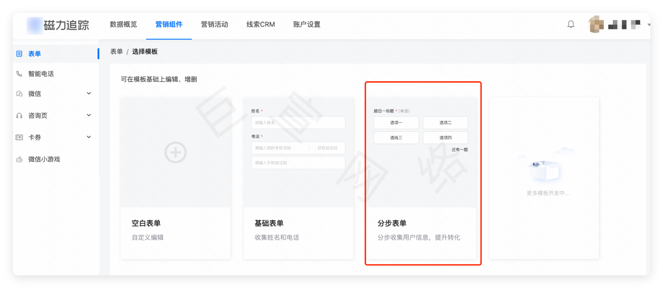663x288 pixels.
Task: Click the 表单 form icon in sidebar
Action: tap(19, 54)
